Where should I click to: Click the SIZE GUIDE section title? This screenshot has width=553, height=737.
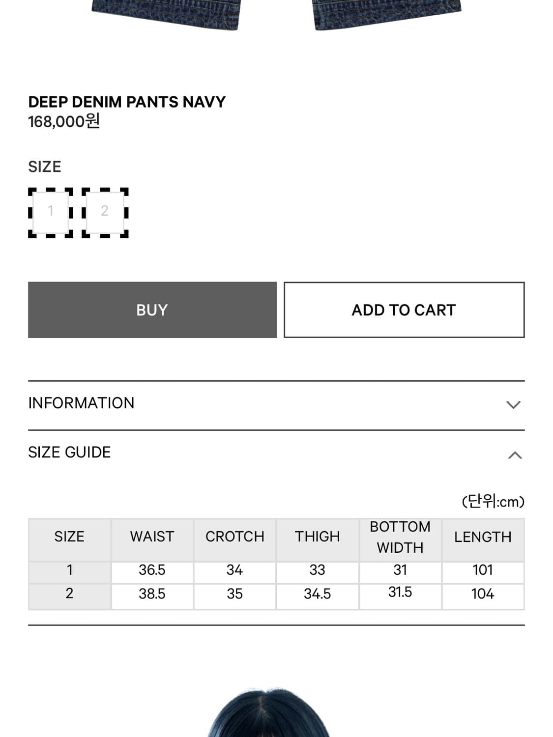click(69, 453)
